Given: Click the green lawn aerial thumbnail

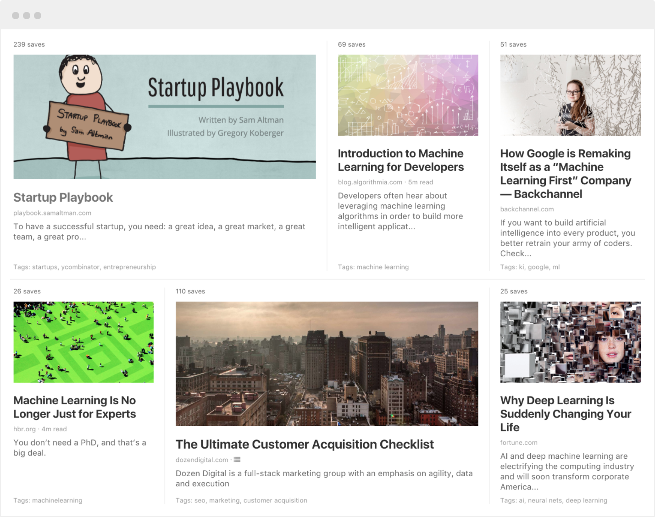Looking at the screenshot, I should [x=83, y=342].
